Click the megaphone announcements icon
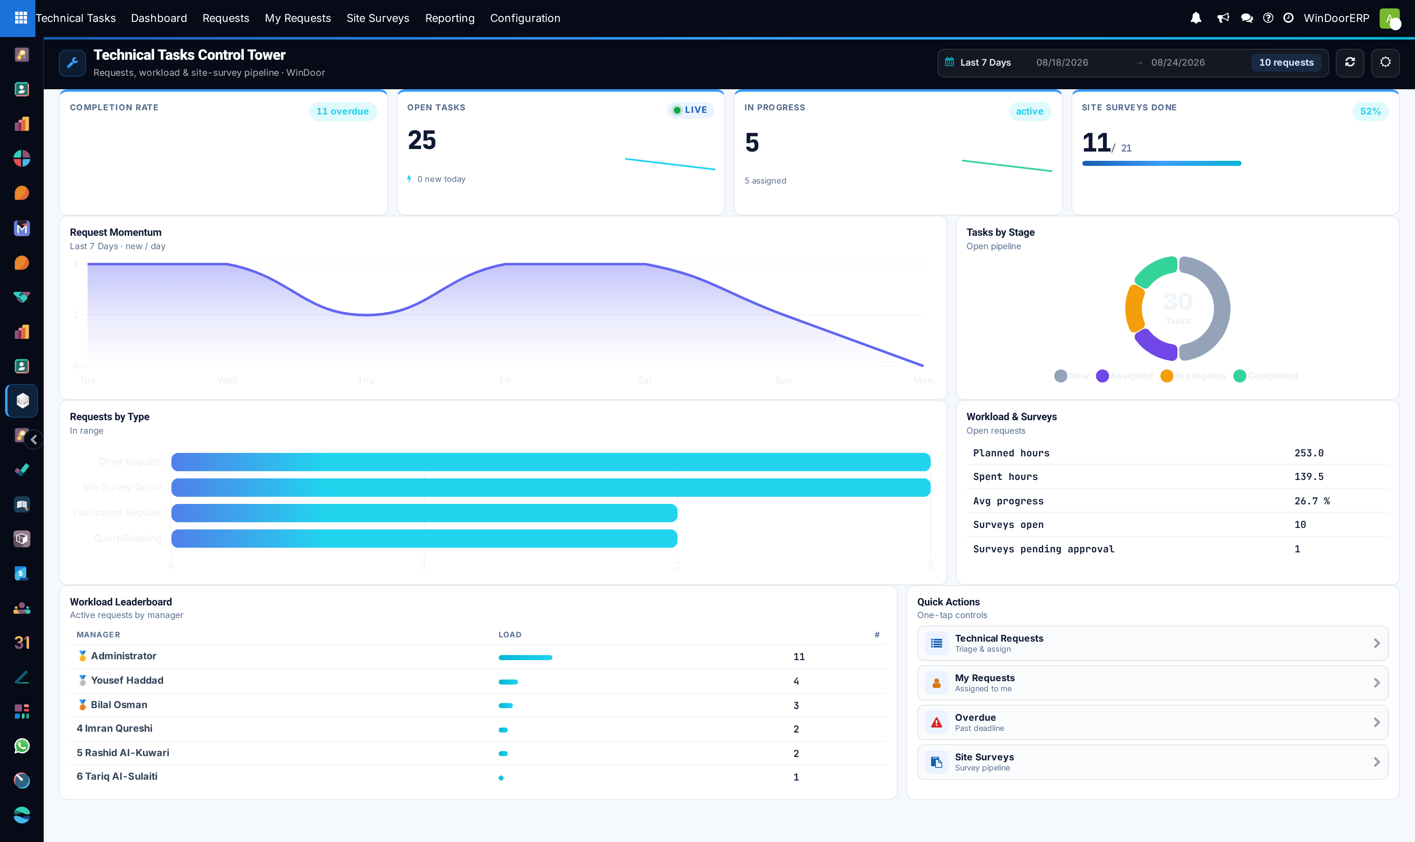Screen dimensions: 1415x842 (1223, 18)
